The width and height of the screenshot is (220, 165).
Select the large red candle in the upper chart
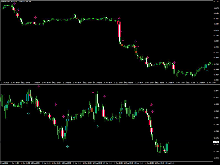pyautogui.click(x=119, y=29)
